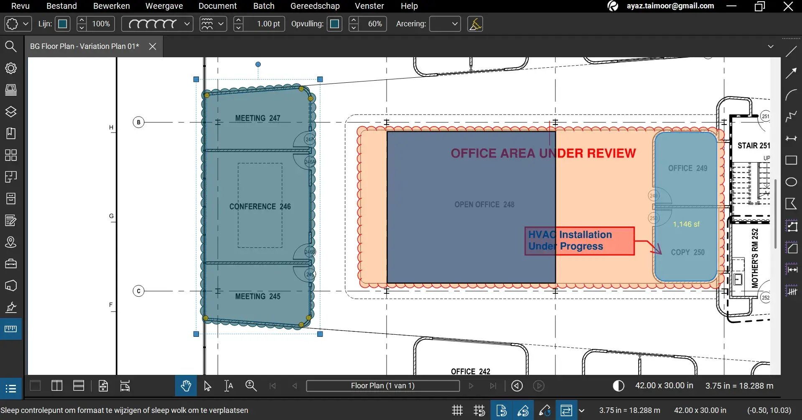Viewport: 802px width, 420px height.
Task: Select the Polygon markup tool
Action: point(791,204)
